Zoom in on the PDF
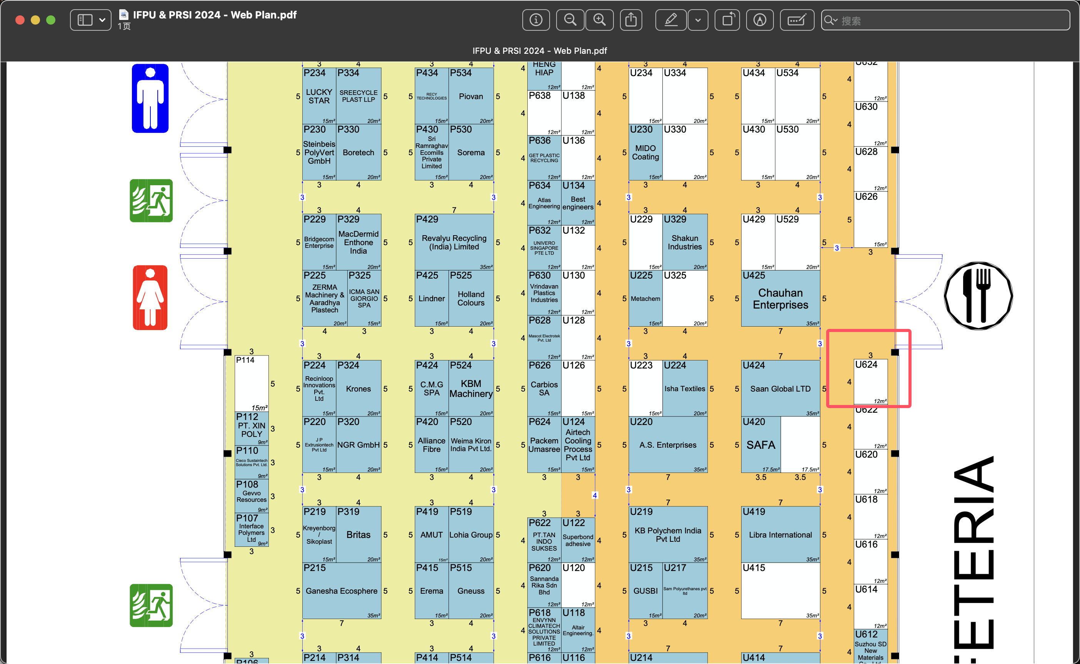The height and width of the screenshot is (664, 1080). [600, 20]
